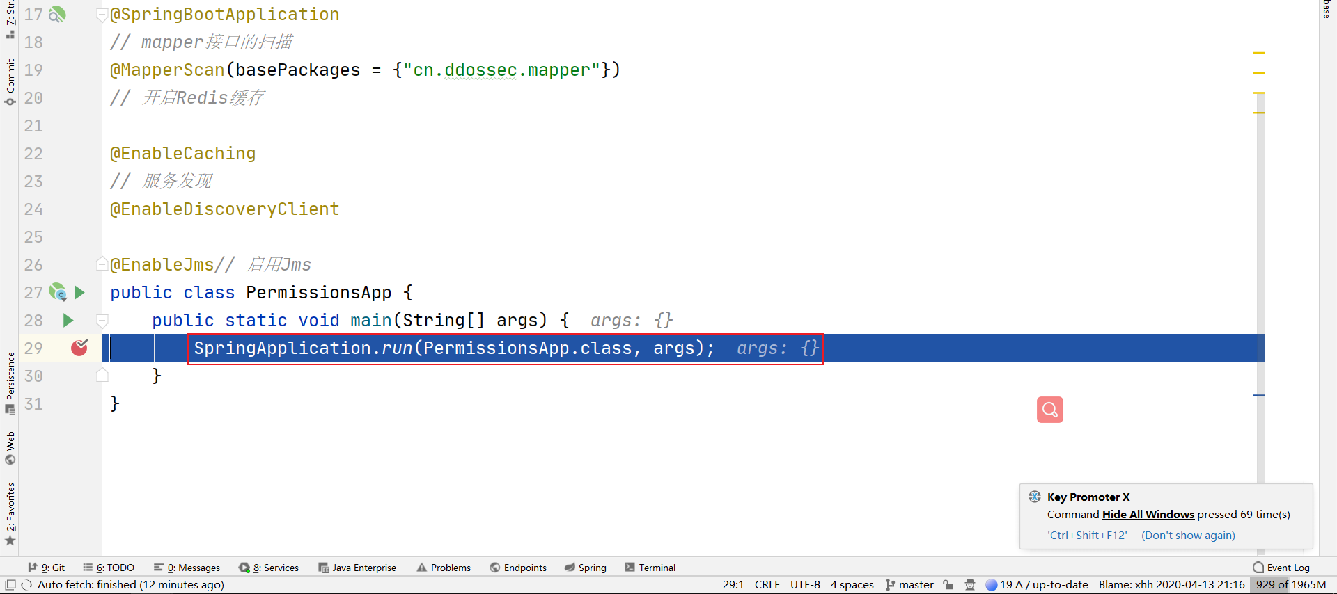The width and height of the screenshot is (1337, 594).
Task: Open Go to Line via 29:1 indicator
Action: 733,585
